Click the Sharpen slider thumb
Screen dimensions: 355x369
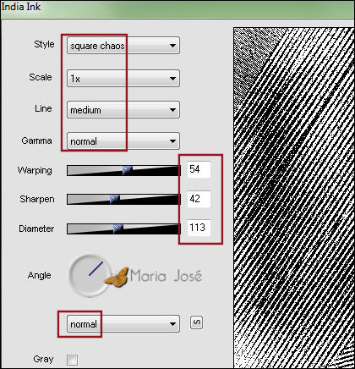(114, 199)
